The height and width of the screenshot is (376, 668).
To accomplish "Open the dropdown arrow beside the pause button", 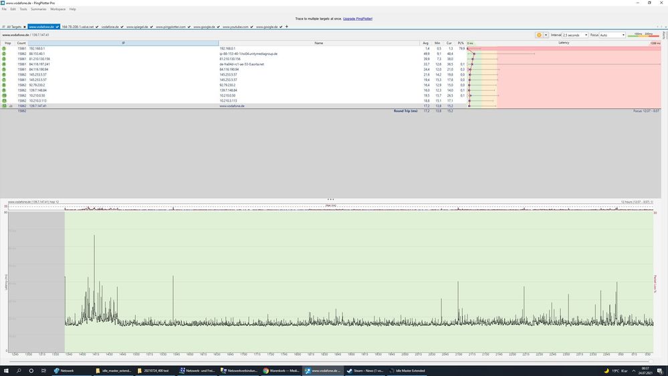I will [x=546, y=35].
